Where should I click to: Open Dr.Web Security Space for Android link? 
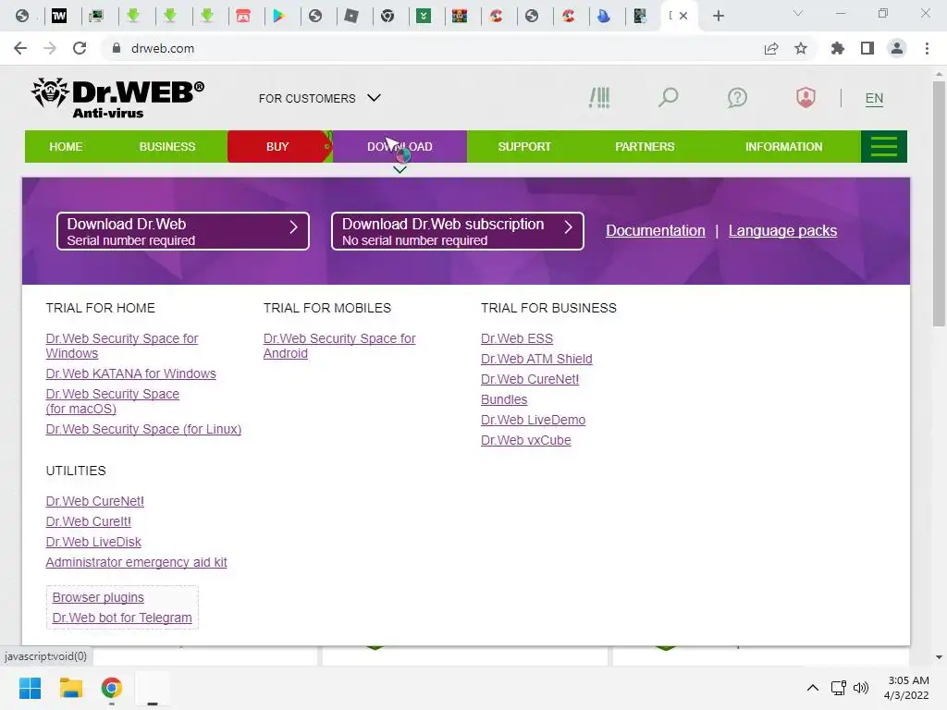(338, 346)
